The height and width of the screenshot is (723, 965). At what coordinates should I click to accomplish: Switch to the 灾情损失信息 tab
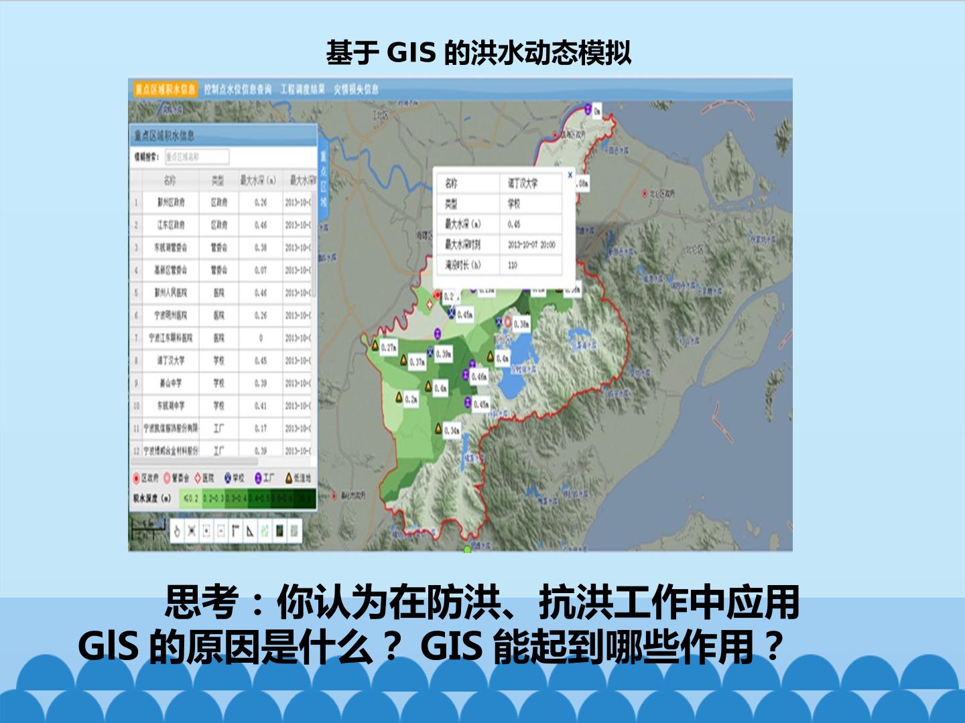[x=357, y=89]
